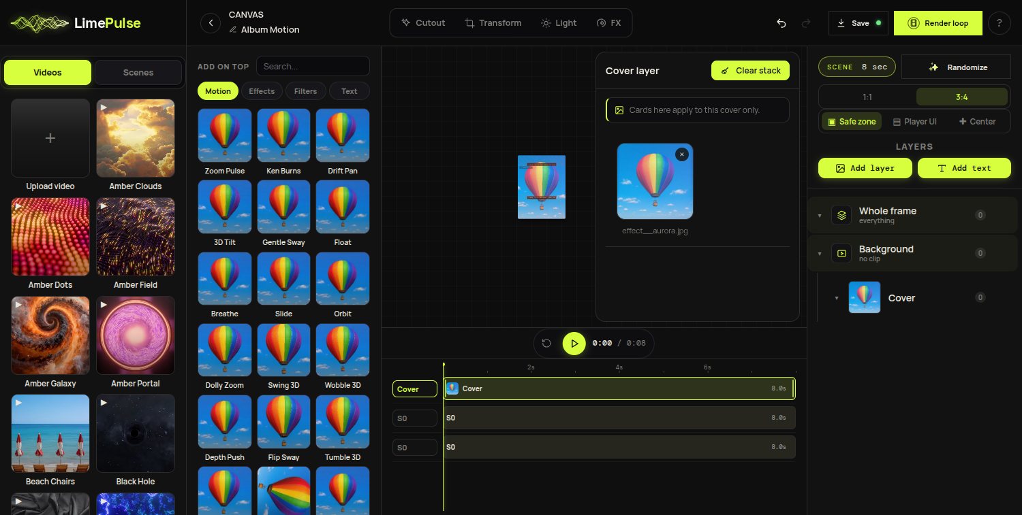
Task: Choose the Depth Push motion
Action: pos(225,422)
